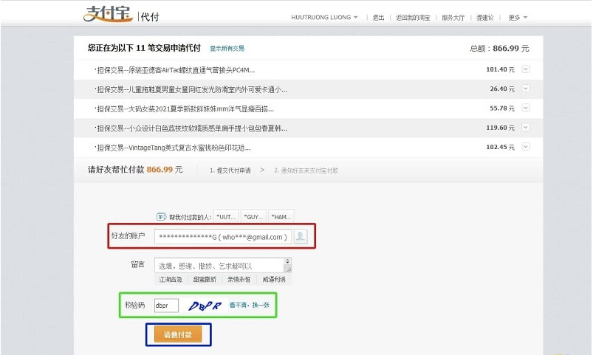Click step text 1. 提交代付申请
Screen dimensions: 593x355
(x=230, y=170)
